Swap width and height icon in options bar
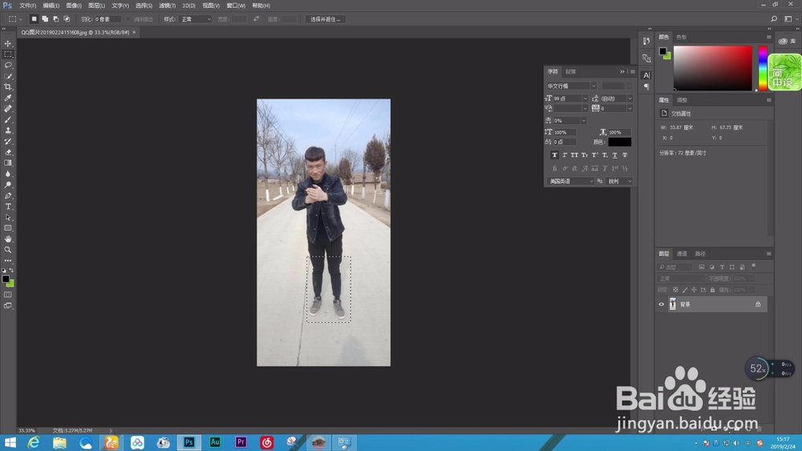Screen dimensions: 802x451 (256, 19)
